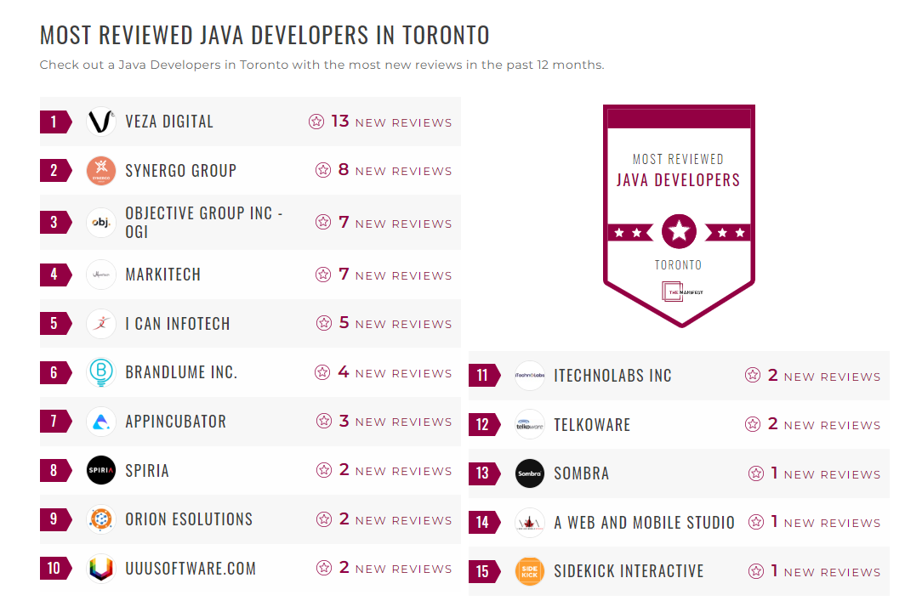Screen dimensions: 922x612
Task: Click the BrandLume Inc. logo icon
Action: tap(100, 372)
